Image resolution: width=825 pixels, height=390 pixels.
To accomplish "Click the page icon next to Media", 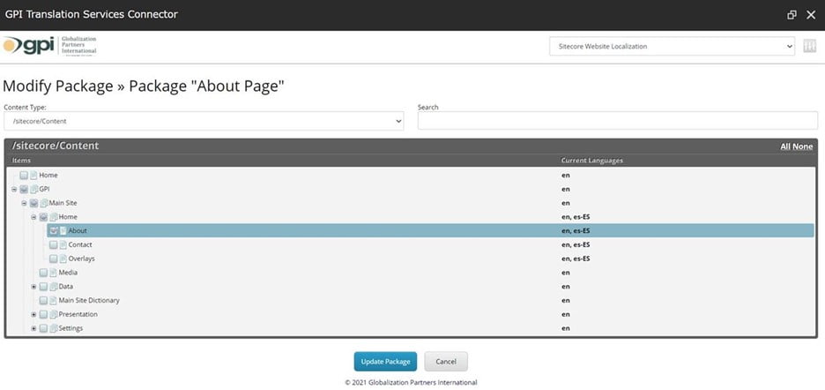I will coord(54,273).
